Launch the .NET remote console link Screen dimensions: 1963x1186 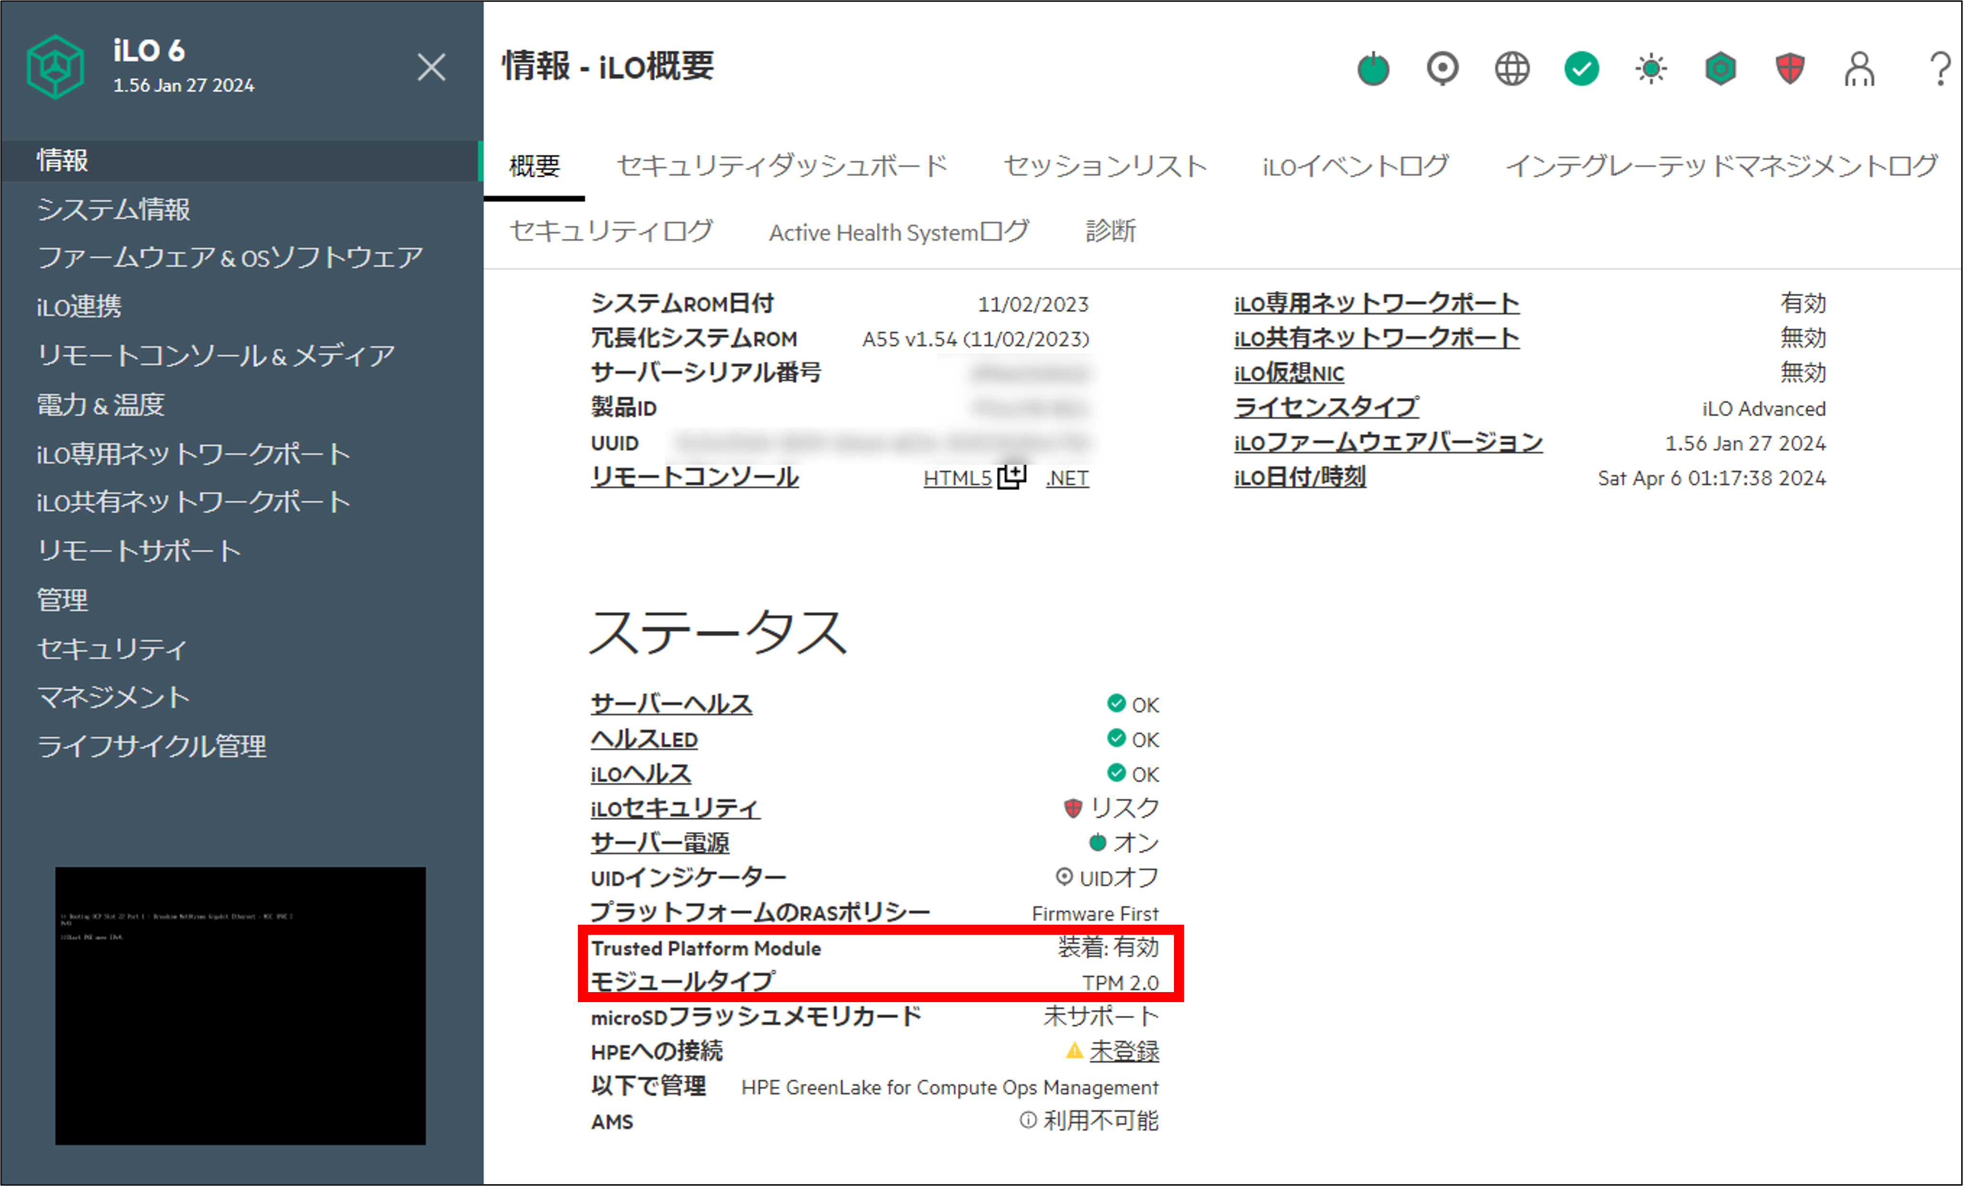pyautogui.click(x=1067, y=479)
